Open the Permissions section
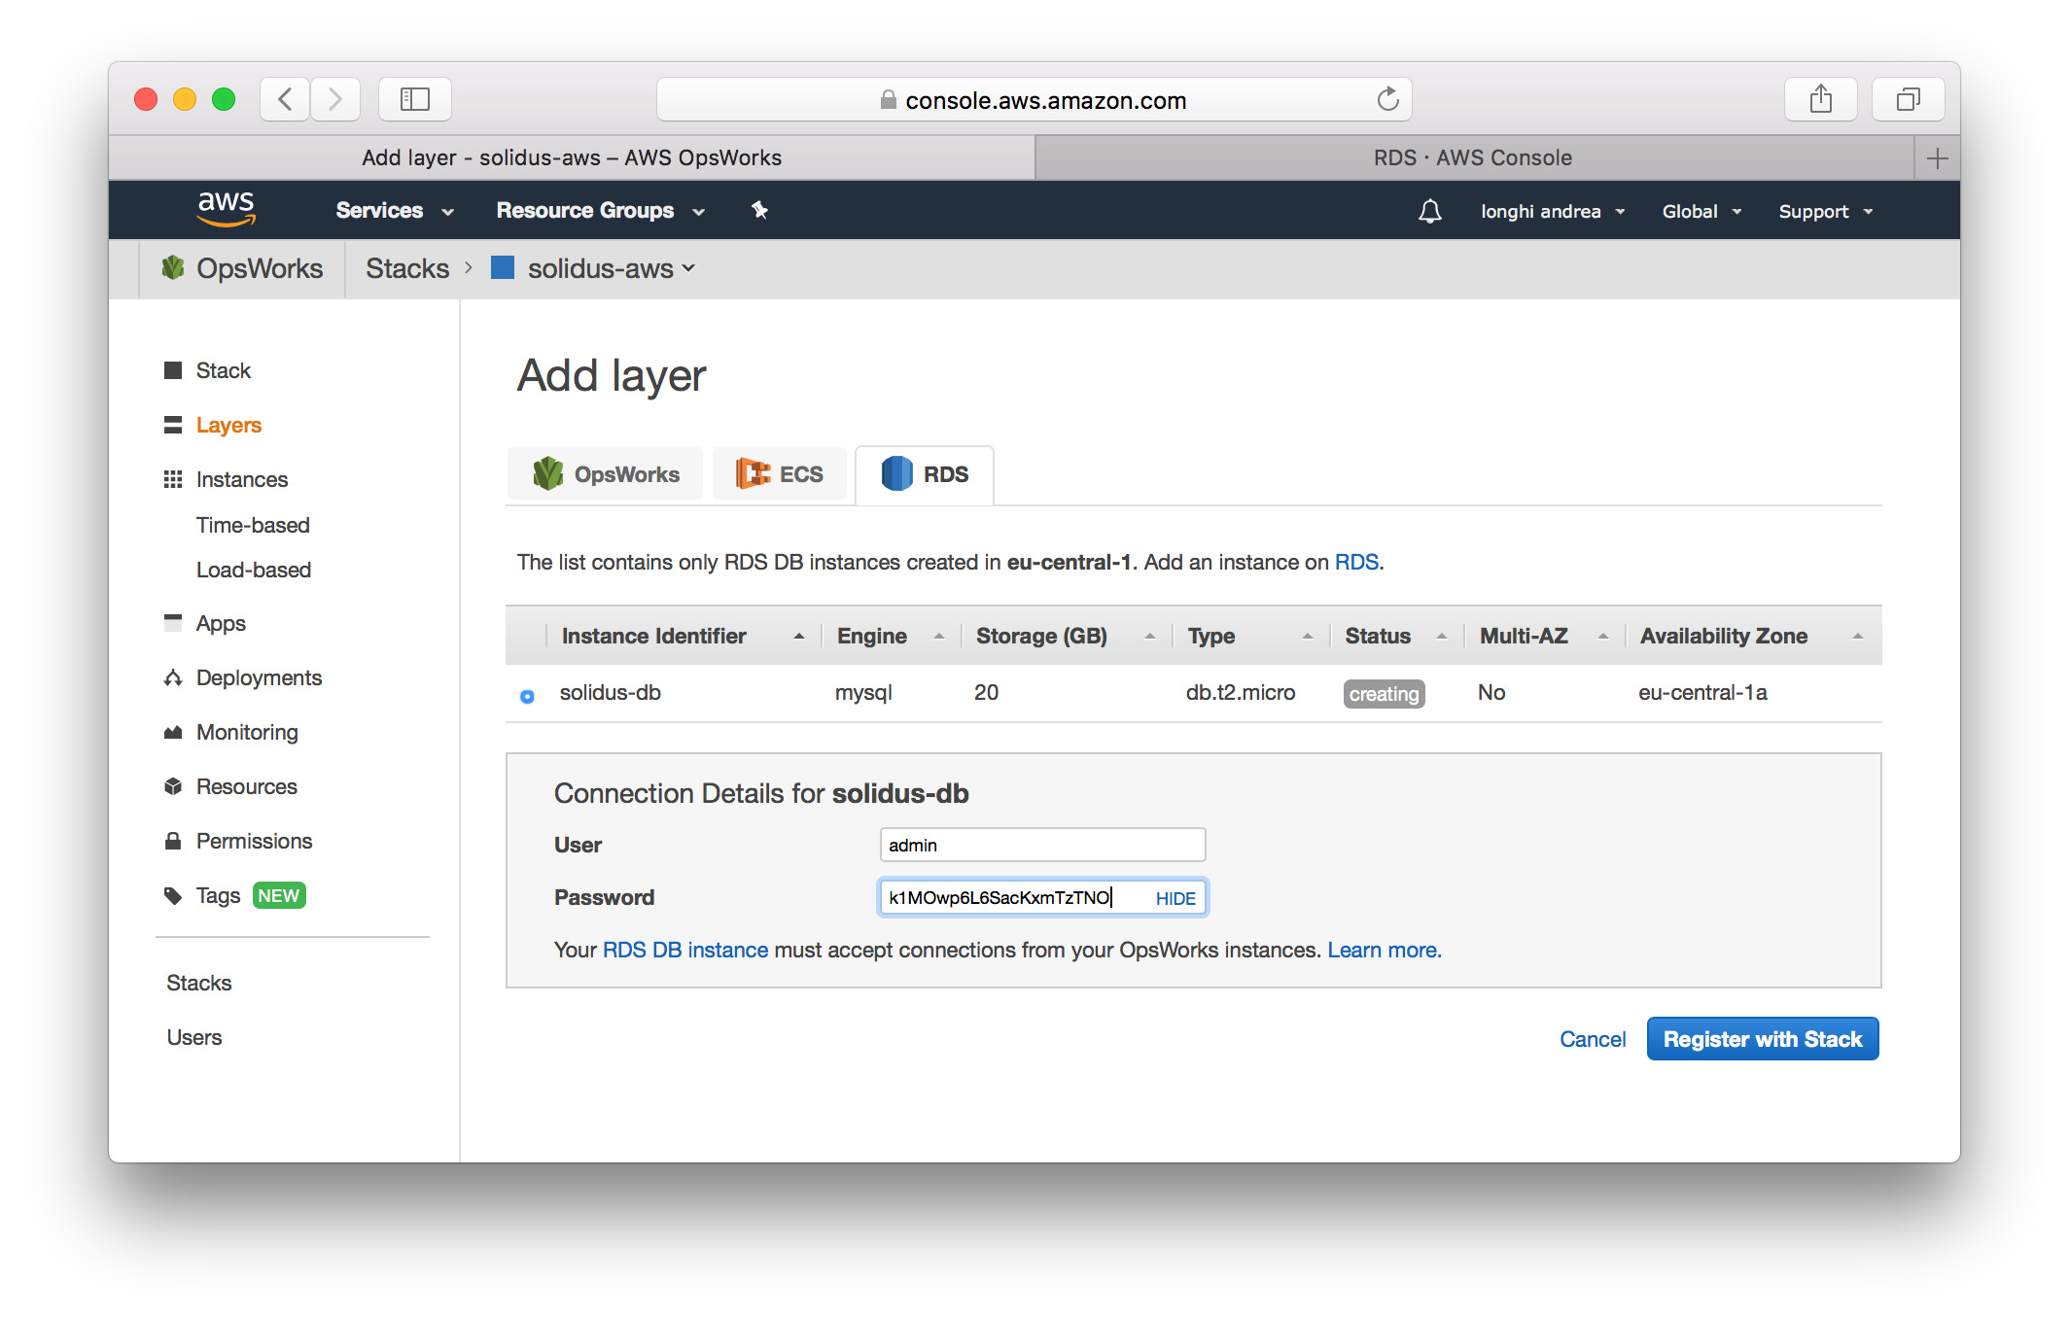2069x1318 pixels. [254, 840]
